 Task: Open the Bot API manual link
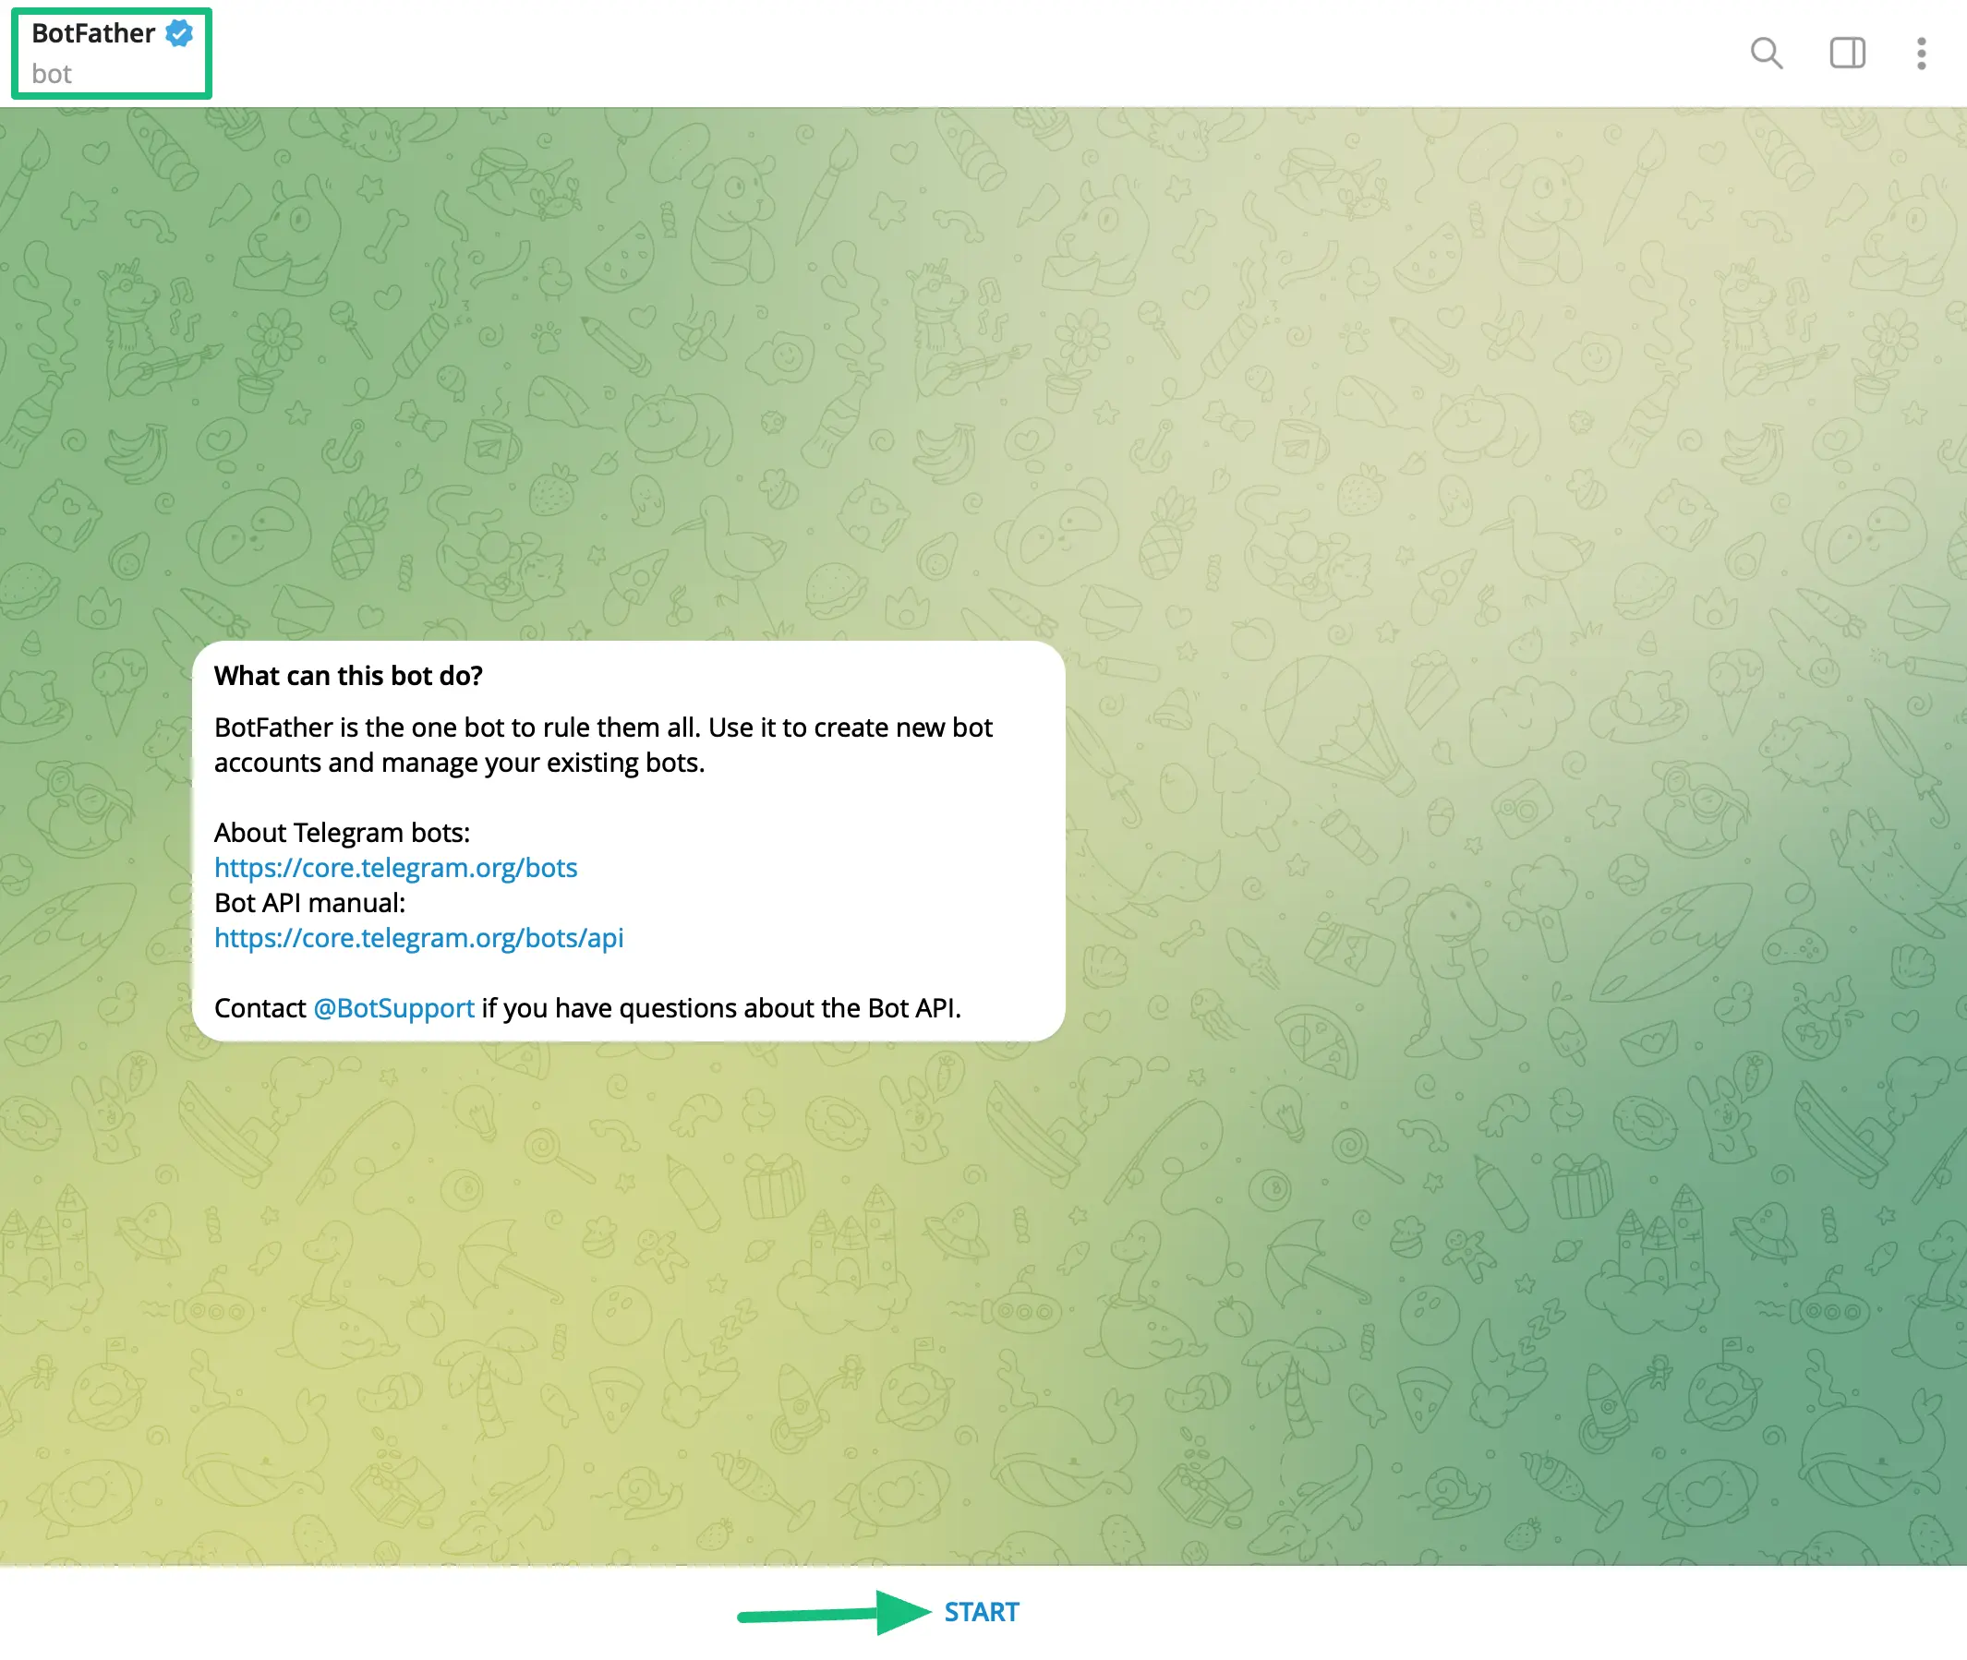pos(417,938)
